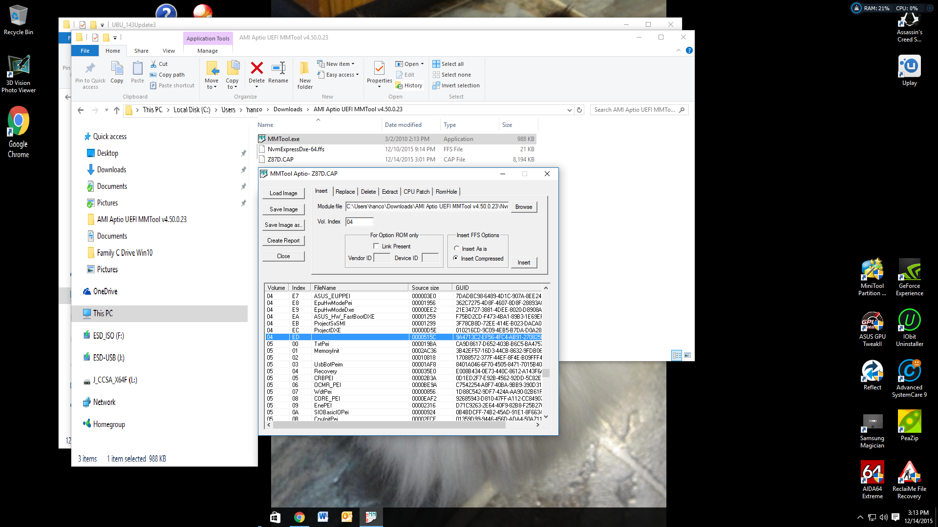Open the Downloads quick access folder
Screen dimensions: 938x527
click(x=111, y=170)
